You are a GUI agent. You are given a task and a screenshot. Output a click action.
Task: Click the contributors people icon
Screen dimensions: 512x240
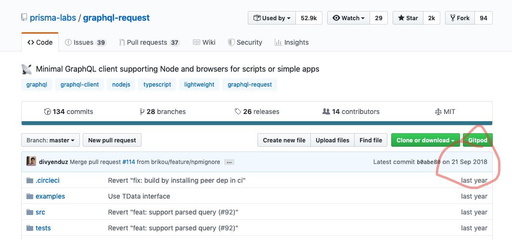click(326, 112)
